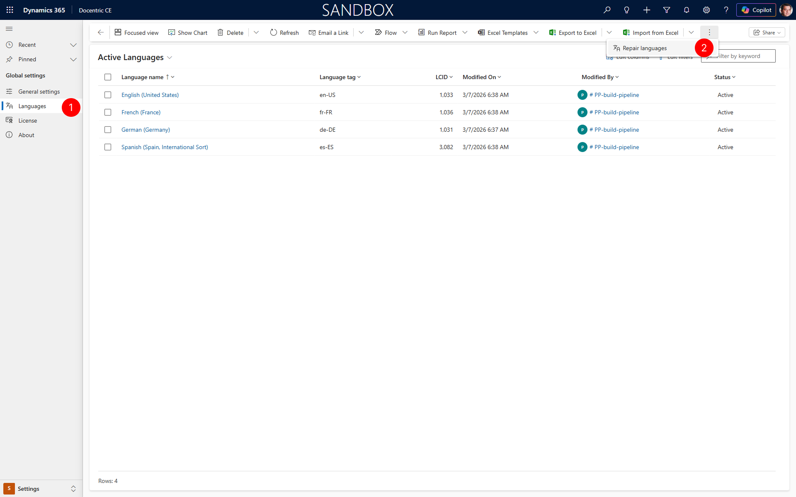Click Show Chart in the toolbar
Viewport: 796px width, 497px height.
[188, 32]
